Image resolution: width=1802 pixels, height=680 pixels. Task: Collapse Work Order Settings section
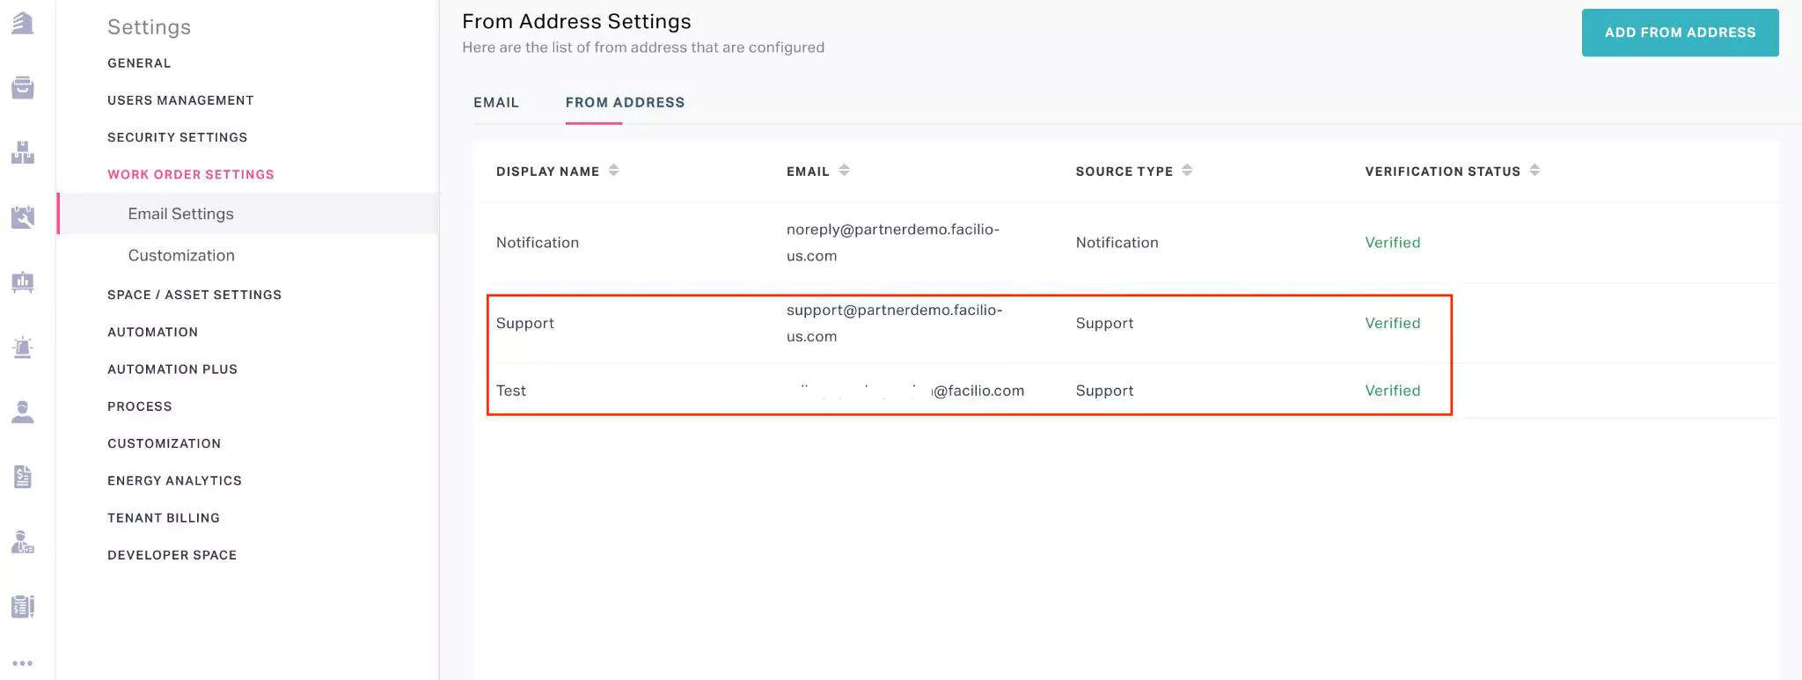(x=191, y=174)
